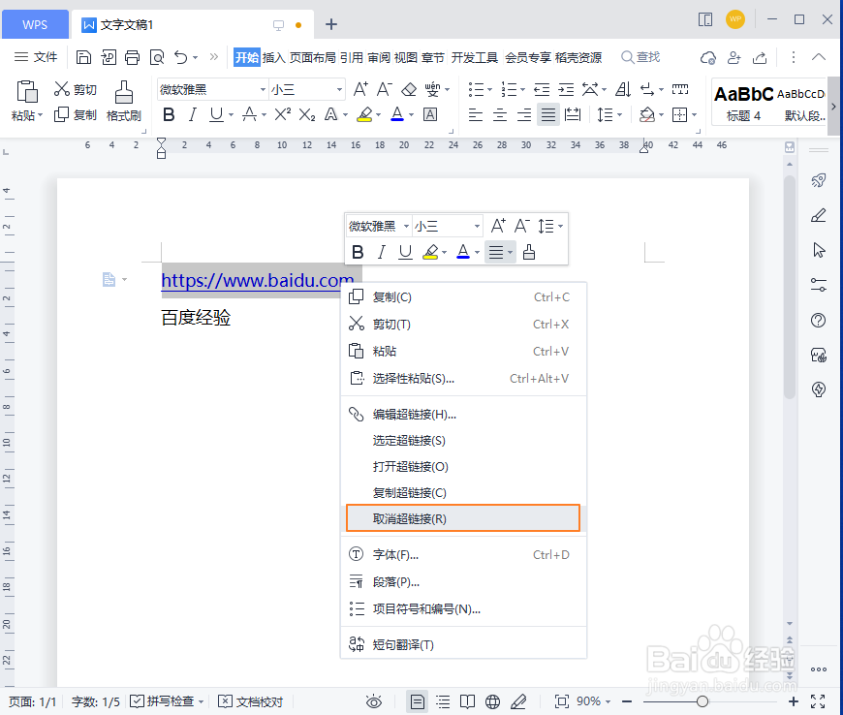Click the vertical scrollbar of document

[x=790, y=286]
